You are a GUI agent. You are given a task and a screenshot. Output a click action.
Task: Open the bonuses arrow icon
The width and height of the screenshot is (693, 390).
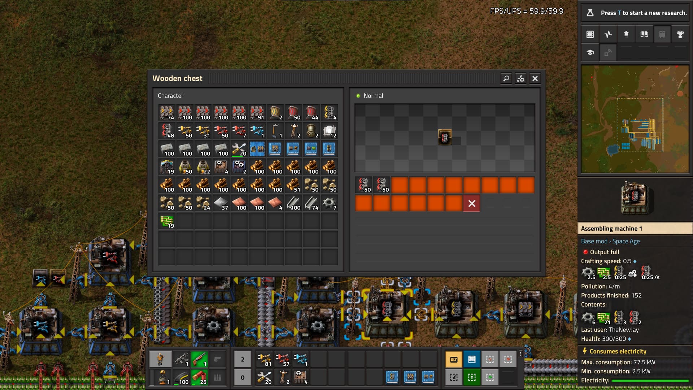(626, 34)
